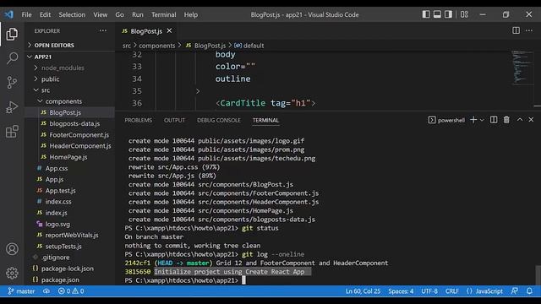Select the powershell terminal label

click(x=447, y=120)
